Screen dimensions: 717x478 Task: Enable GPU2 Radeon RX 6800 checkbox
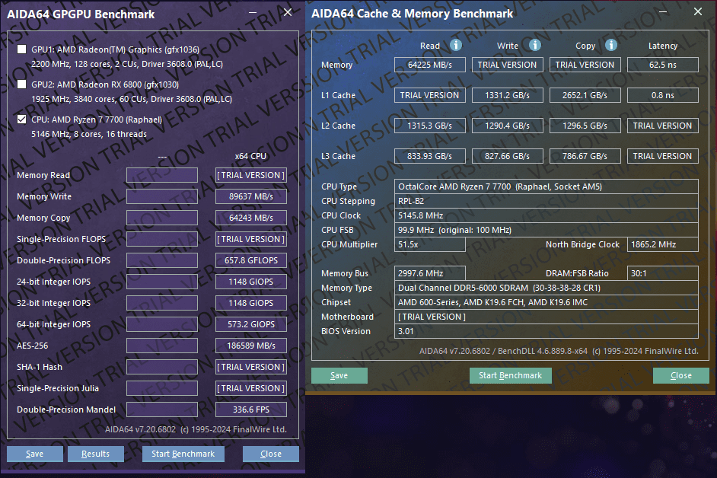(21, 84)
